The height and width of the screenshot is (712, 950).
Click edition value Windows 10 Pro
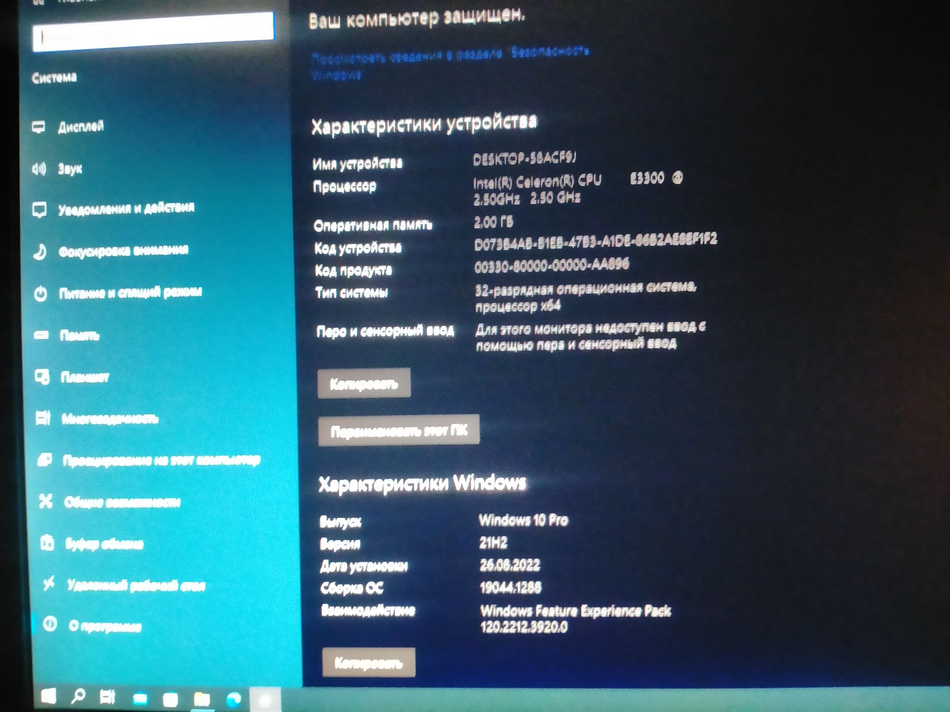[523, 520]
